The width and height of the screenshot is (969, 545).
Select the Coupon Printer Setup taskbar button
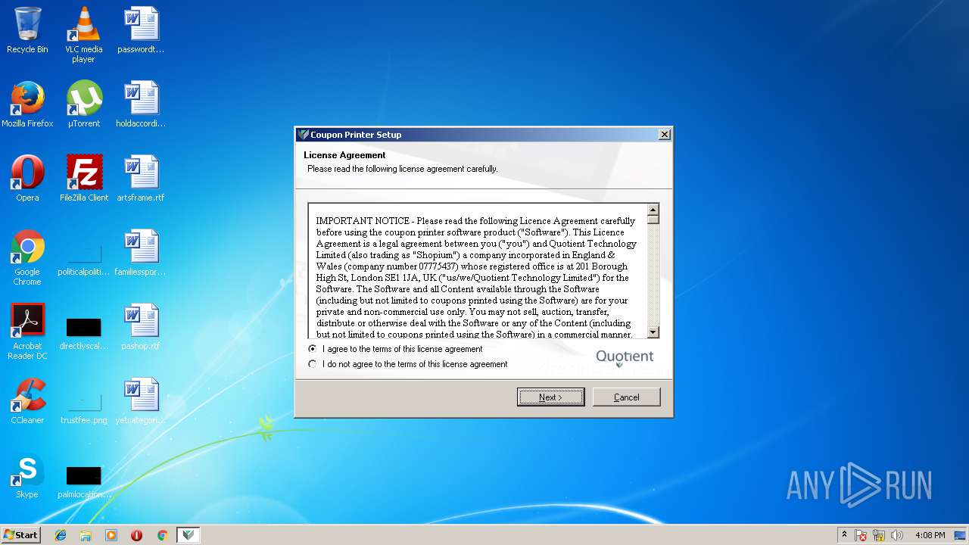[189, 535]
